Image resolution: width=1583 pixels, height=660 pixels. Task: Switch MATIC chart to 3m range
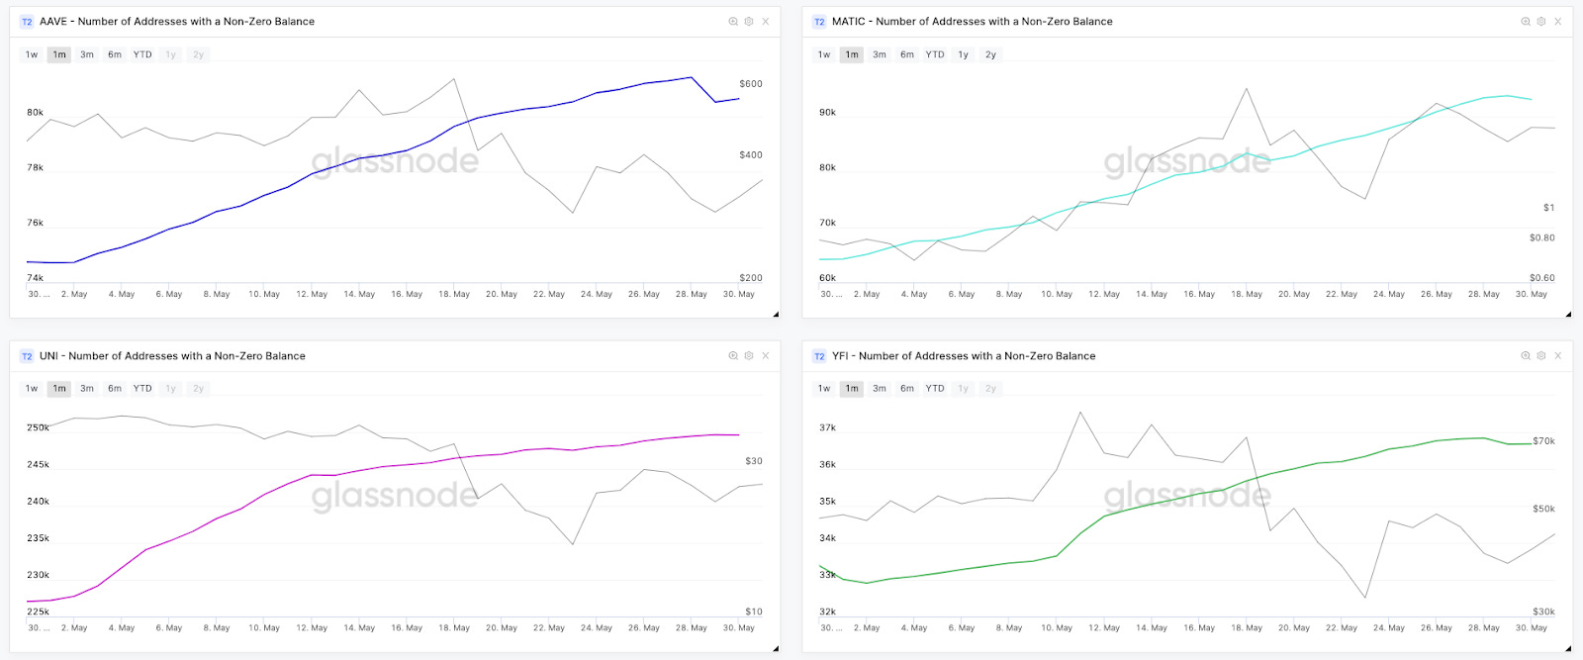tap(880, 55)
